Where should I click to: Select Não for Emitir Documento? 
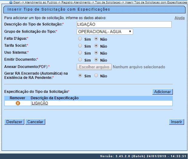(x=96, y=60)
